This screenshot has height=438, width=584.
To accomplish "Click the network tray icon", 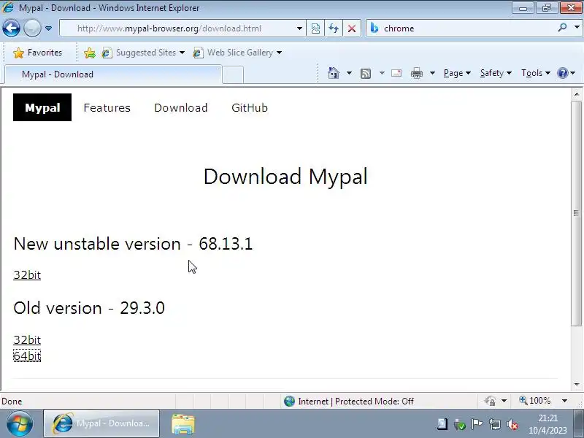I will tap(495, 424).
